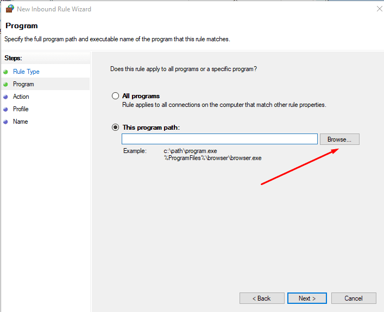The height and width of the screenshot is (312, 384).
Task: Jump to the Profile step label
Action: [x=21, y=109]
